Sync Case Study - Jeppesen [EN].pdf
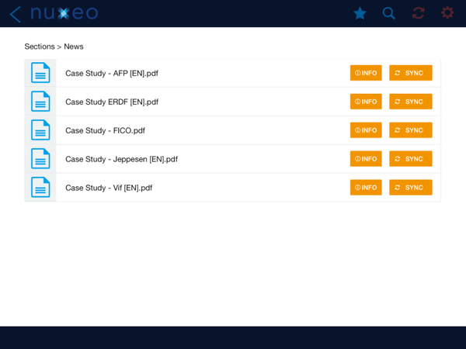466x349 pixels. pyautogui.click(x=410, y=159)
